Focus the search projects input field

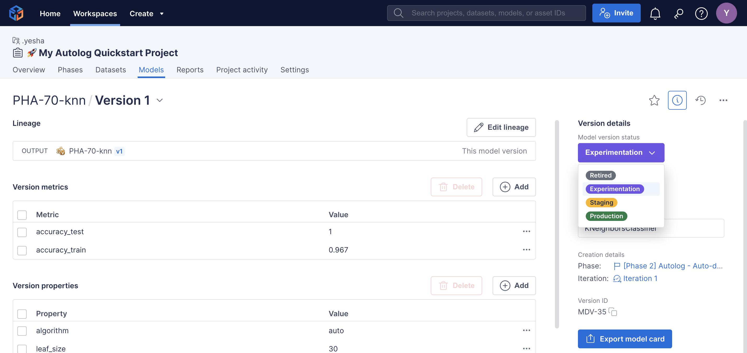pyautogui.click(x=488, y=13)
